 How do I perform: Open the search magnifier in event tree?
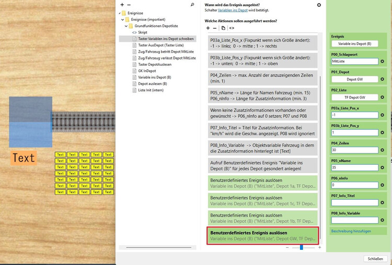coord(192,5)
